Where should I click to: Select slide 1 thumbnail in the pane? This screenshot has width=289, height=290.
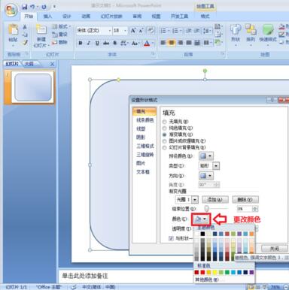32,87
